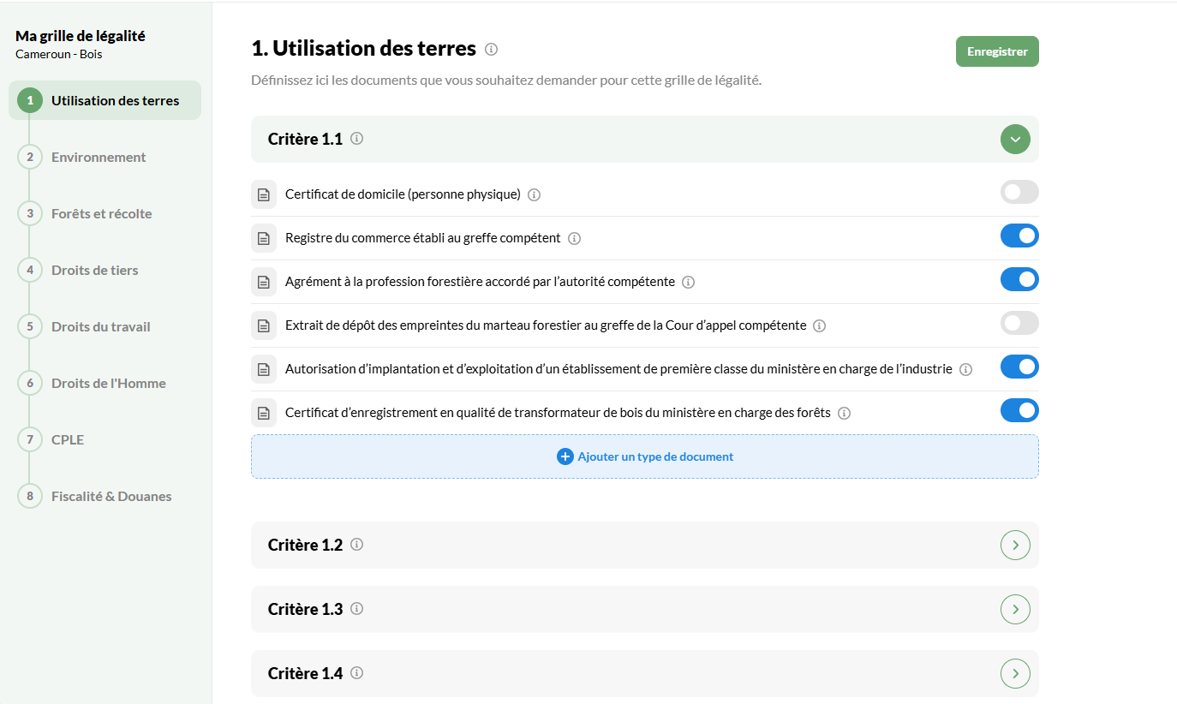Click info icon beside Utilisation des terres heading
The image size is (1177, 704).
[x=491, y=50]
